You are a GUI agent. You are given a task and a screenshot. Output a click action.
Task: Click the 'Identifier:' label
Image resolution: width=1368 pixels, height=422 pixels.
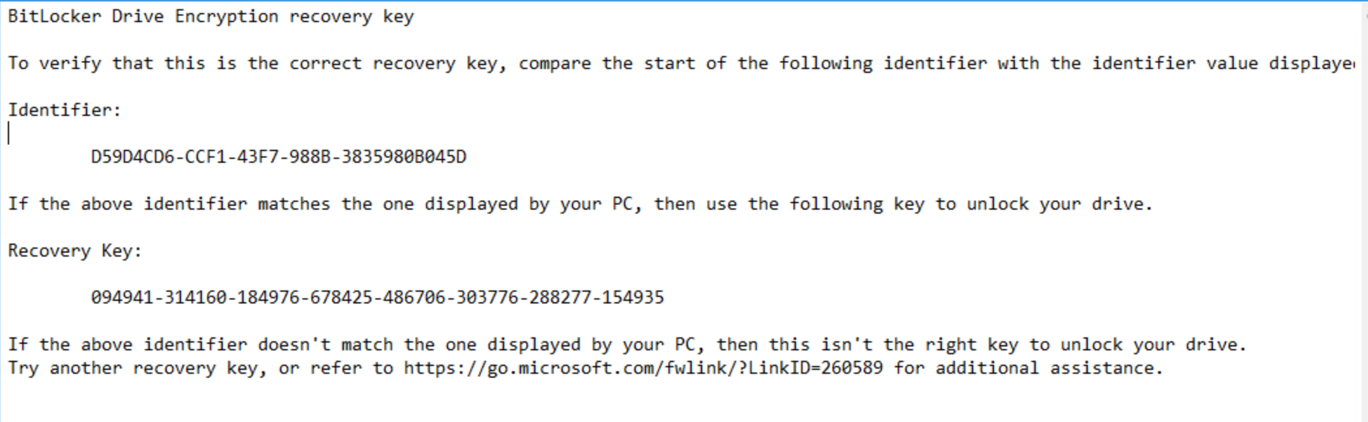click(64, 110)
